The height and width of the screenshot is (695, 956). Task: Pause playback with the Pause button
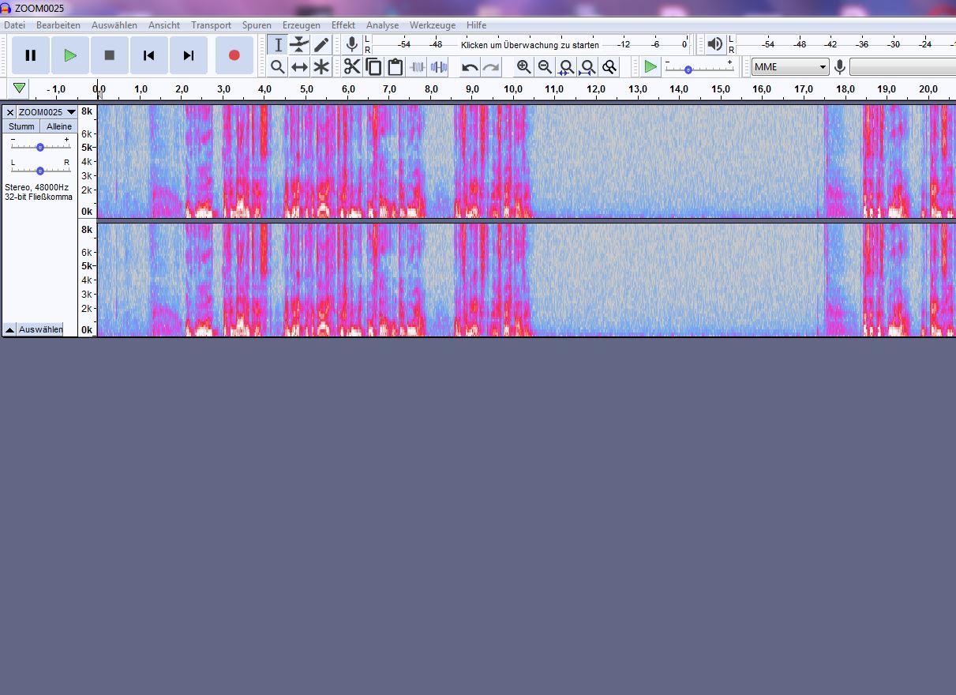pyautogui.click(x=31, y=55)
